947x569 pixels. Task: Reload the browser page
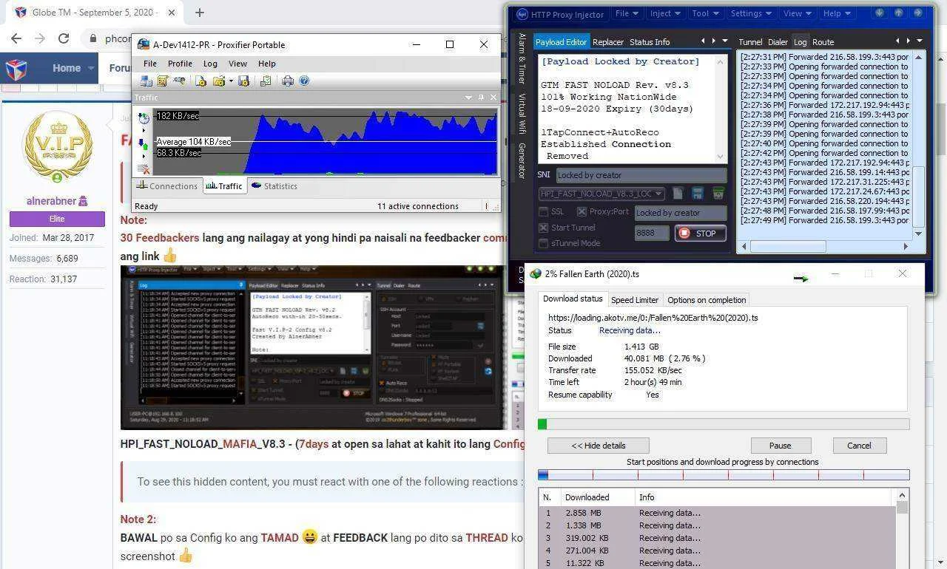click(x=64, y=38)
